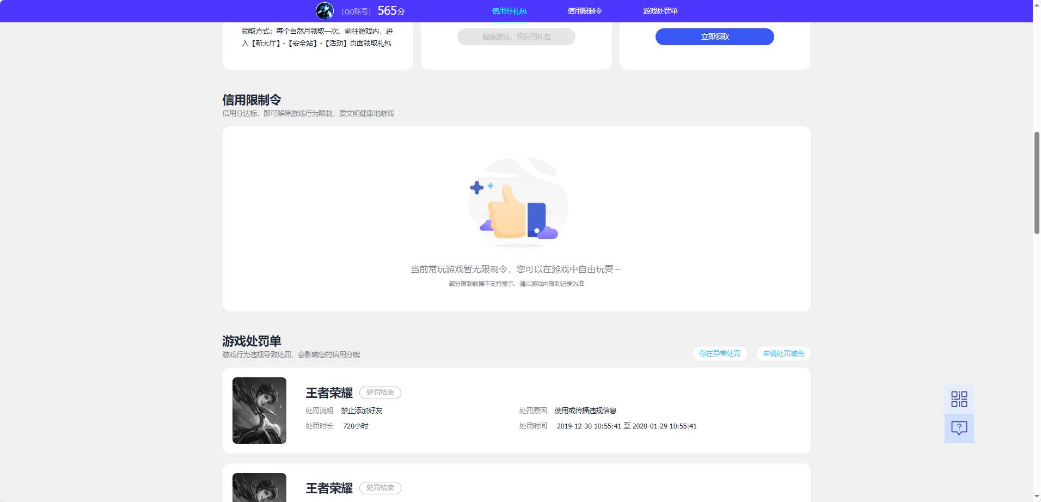1041x502 pixels.
Task: Switch to the 信用分礼包 tab
Action: coord(509,11)
